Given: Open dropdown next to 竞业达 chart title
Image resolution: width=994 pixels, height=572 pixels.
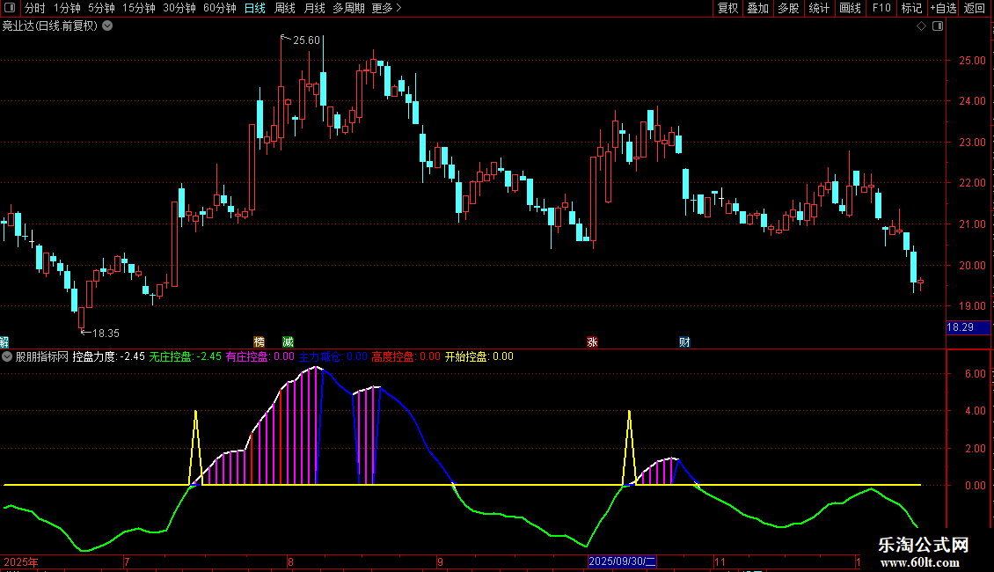Looking at the screenshot, I should [x=108, y=26].
